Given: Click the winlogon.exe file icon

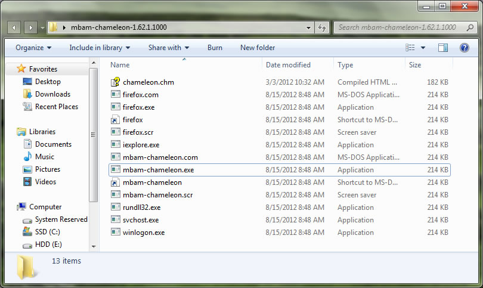Looking at the screenshot, I should (116, 232).
